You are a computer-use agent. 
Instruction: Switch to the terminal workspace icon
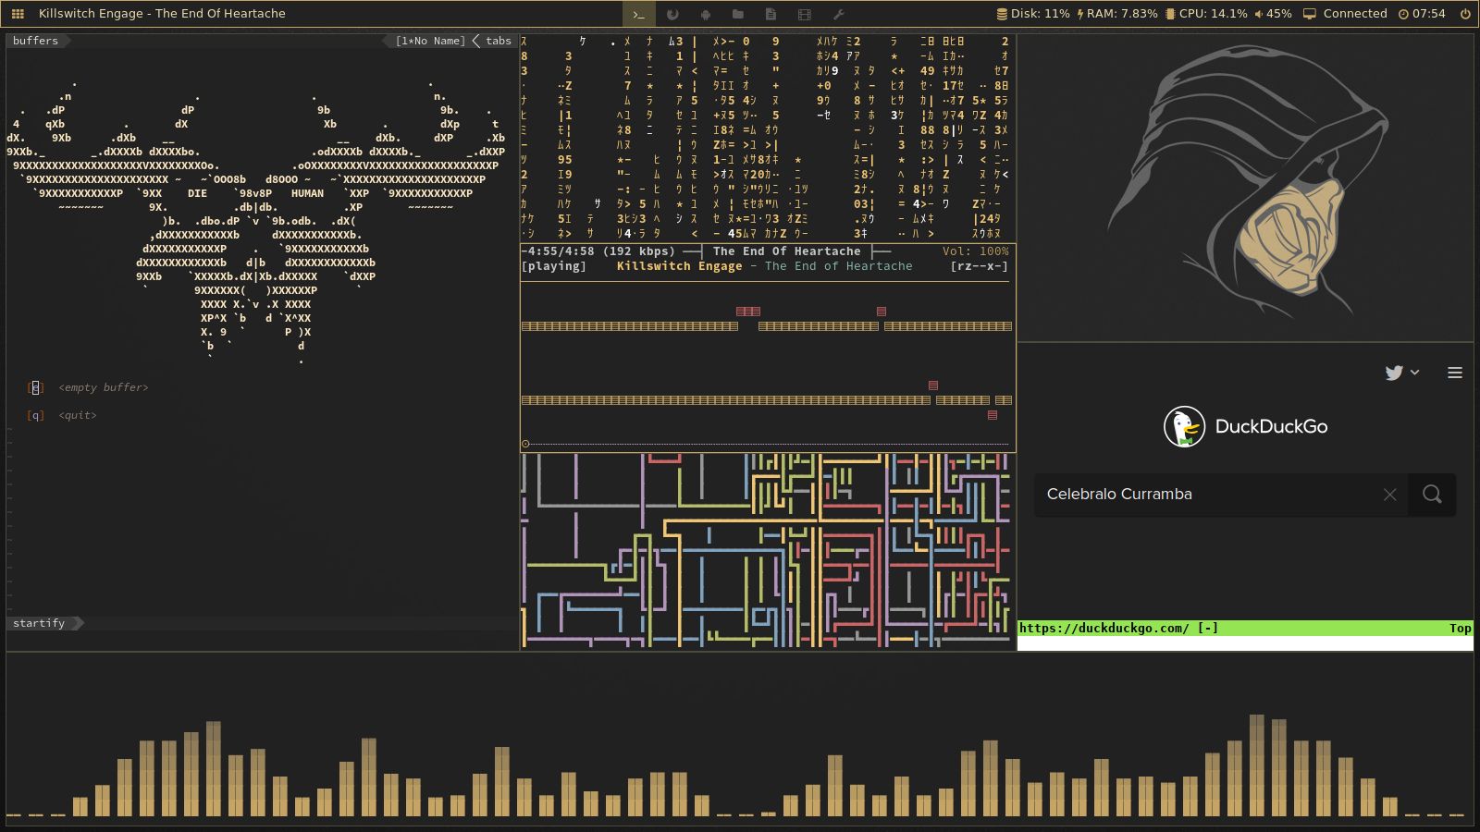click(x=638, y=14)
